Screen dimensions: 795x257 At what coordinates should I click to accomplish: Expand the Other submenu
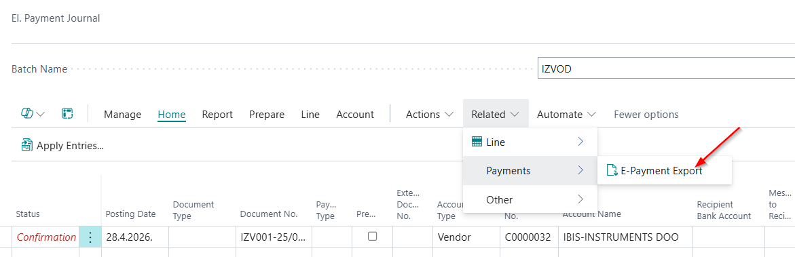click(530, 199)
